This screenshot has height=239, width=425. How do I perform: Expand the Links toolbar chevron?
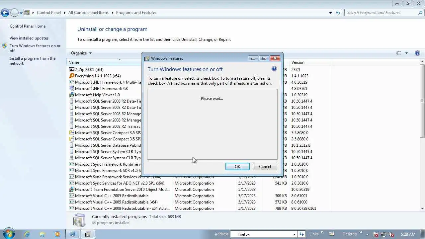[321, 233]
